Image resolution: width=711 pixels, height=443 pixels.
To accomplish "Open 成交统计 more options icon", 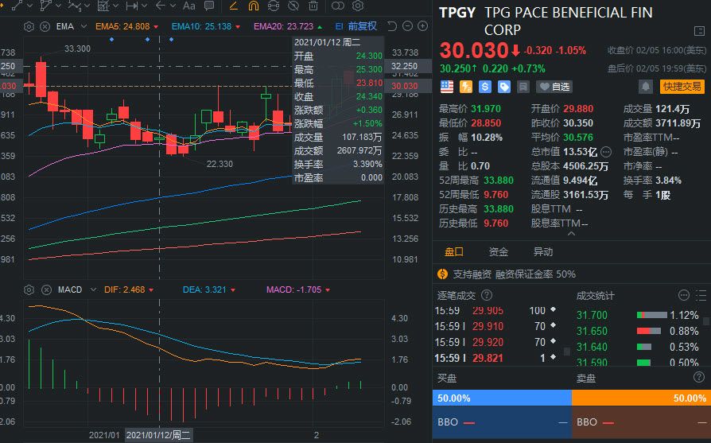I will click(684, 296).
